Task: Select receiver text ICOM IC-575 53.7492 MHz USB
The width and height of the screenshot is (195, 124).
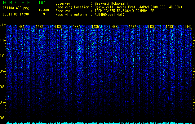Action: 125,11
